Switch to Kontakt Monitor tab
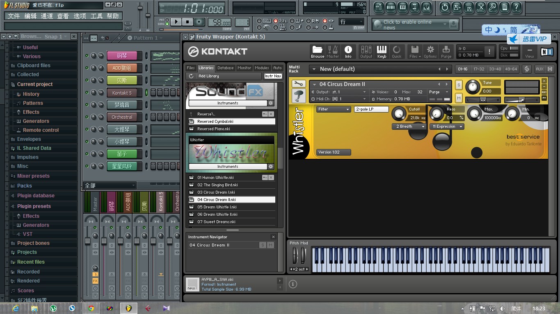Image resolution: width=560 pixels, height=314 pixels. click(x=244, y=68)
